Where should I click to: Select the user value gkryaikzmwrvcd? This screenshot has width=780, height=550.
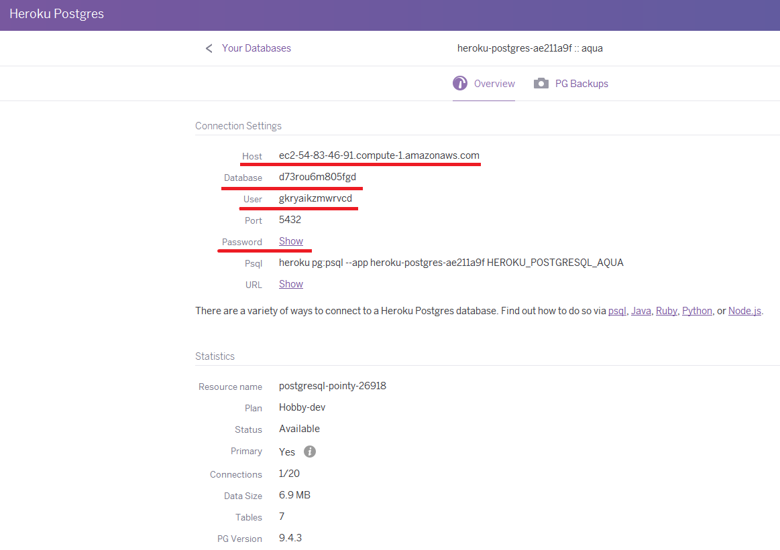coord(315,198)
